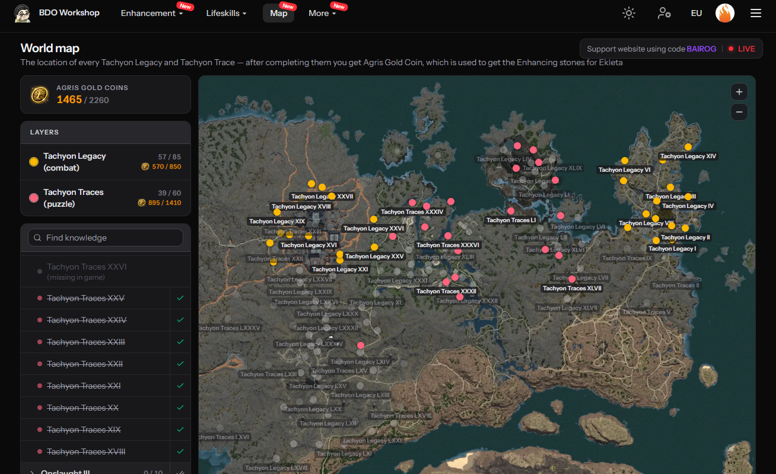The width and height of the screenshot is (776, 474).
Task: Expand the More dropdown menu
Action: (322, 13)
